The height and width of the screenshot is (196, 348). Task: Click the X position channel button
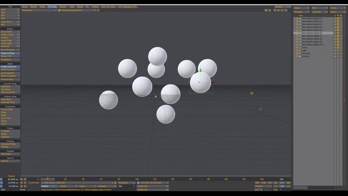1,179
